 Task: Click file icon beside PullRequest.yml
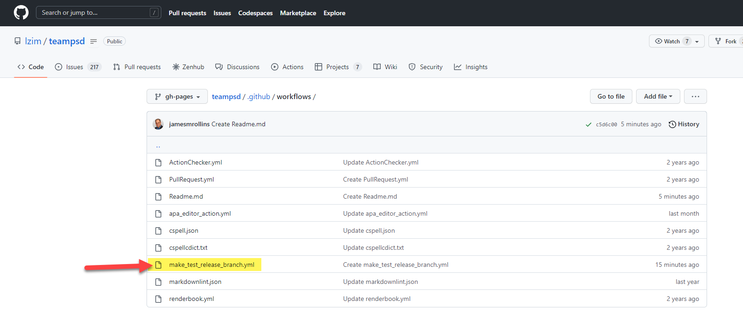(158, 179)
